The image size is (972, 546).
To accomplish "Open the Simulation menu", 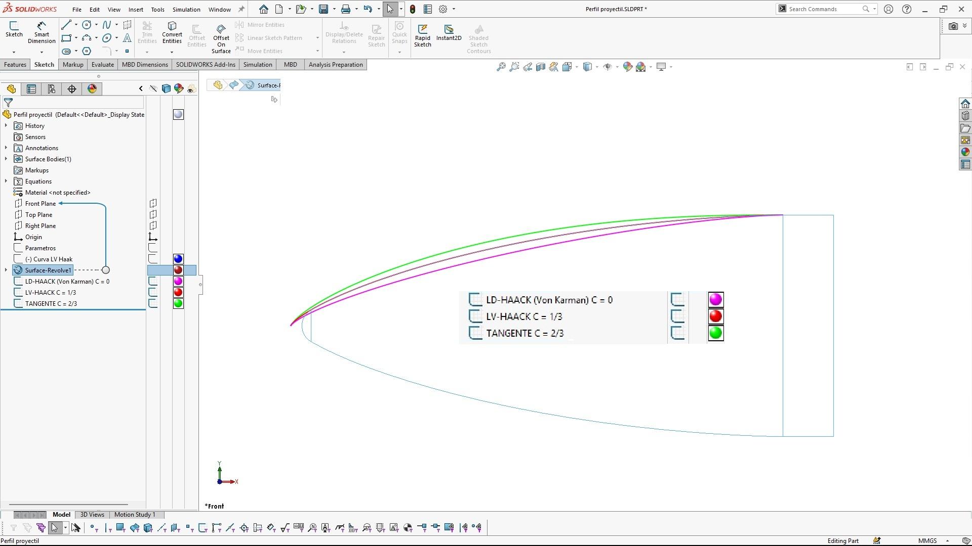I will [186, 9].
